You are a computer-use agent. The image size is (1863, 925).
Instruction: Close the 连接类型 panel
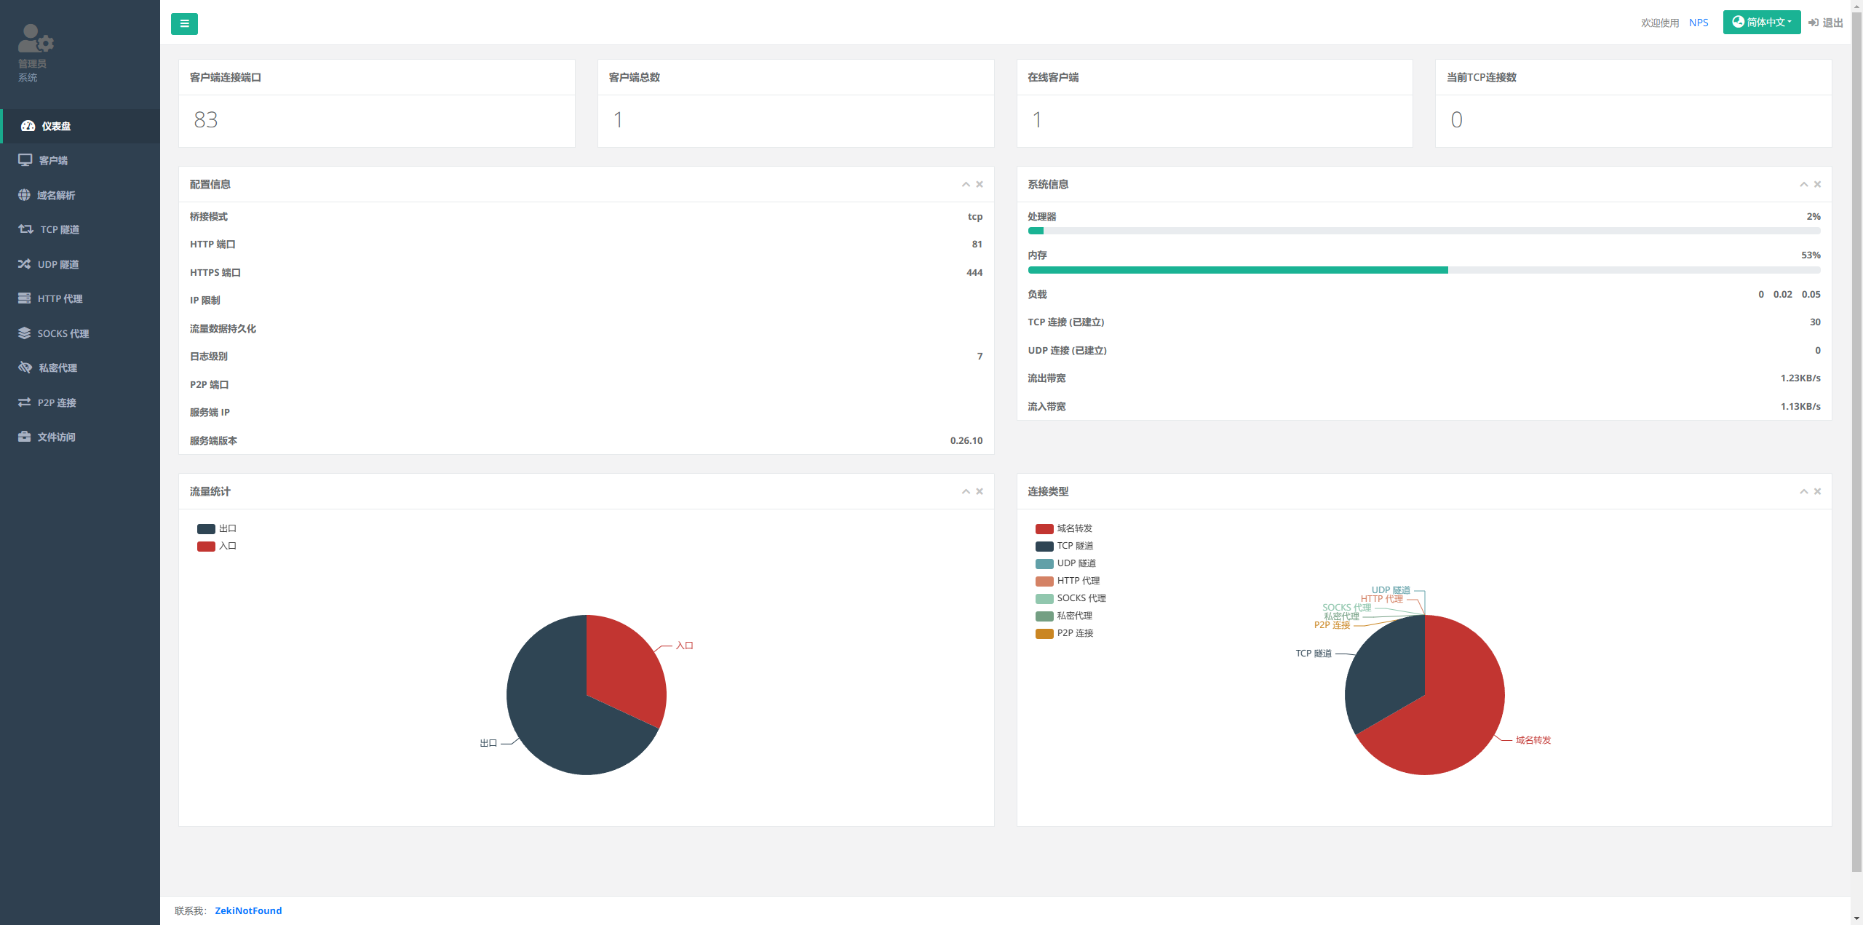[1817, 491]
